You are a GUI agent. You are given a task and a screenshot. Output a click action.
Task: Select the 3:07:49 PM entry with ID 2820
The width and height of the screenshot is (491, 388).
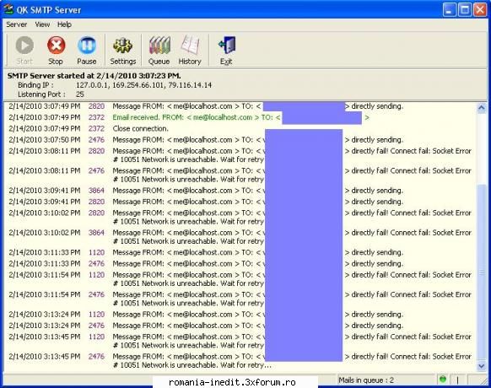click(240, 106)
